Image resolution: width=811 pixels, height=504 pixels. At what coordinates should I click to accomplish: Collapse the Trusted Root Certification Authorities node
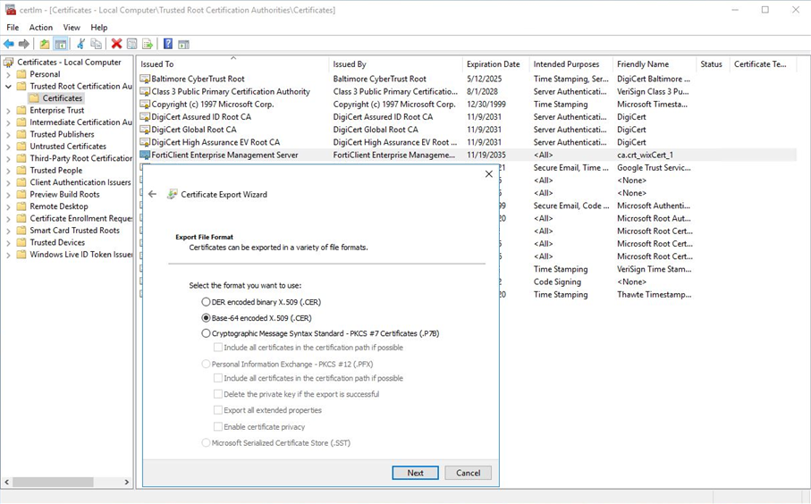[x=8, y=87]
